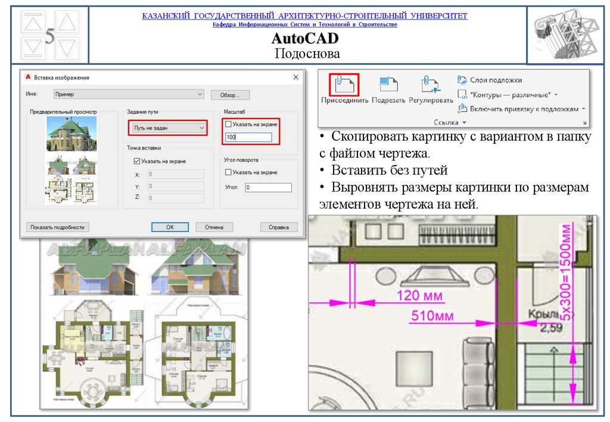Click the AutoCAD title text
610x422 pixels.
pos(305,38)
